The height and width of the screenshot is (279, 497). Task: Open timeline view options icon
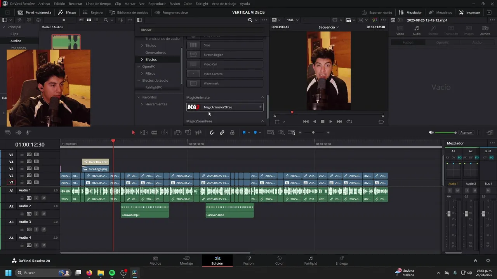pyautogui.click(x=7, y=133)
